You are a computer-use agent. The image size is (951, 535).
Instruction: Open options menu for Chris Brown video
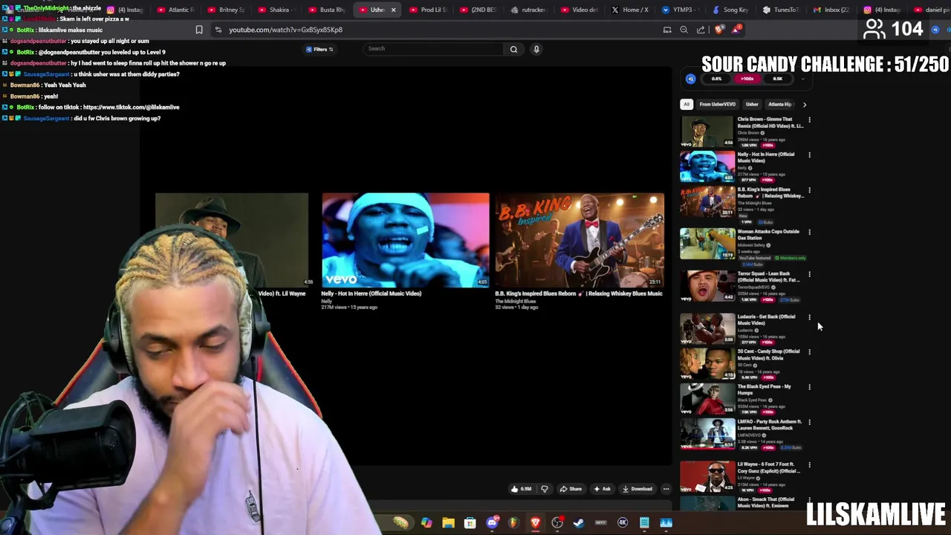point(809,120)
